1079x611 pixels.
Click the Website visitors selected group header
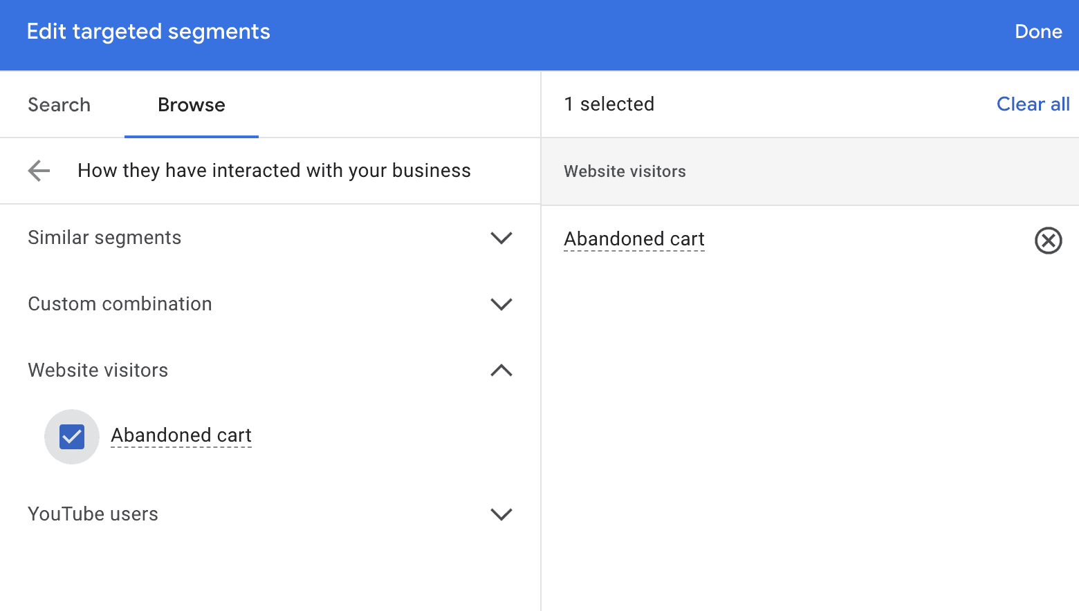[x=810, y=171]
